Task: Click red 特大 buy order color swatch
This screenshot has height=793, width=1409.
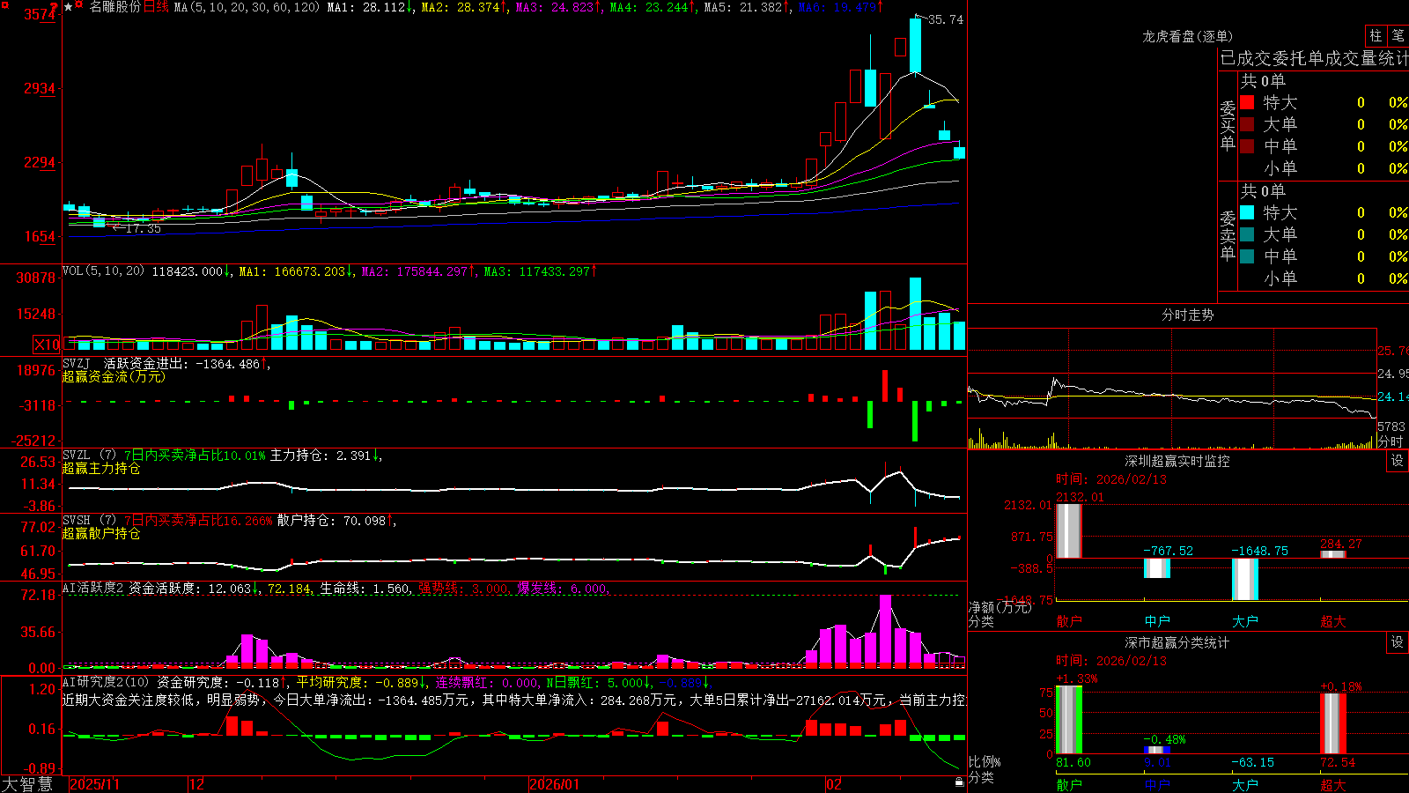Action: click(1247, 102)
